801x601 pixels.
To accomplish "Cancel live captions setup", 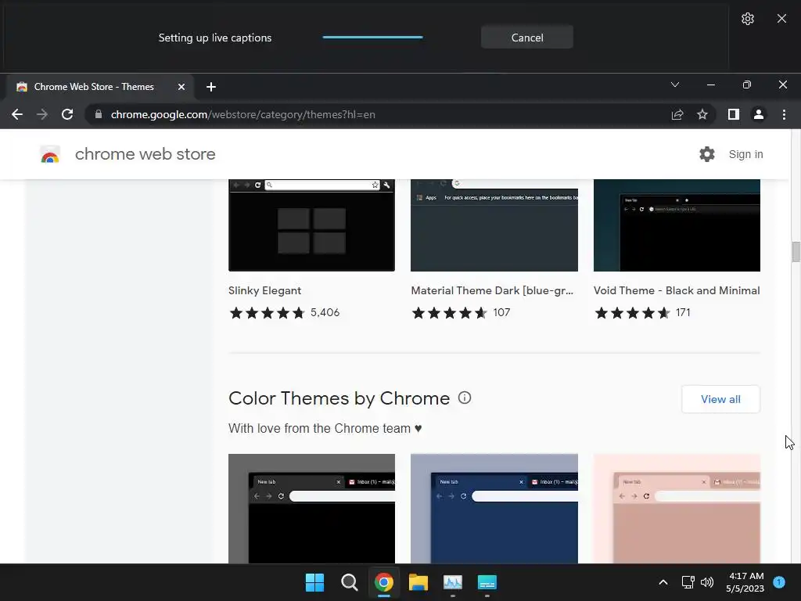I will [x=527, y=38].
